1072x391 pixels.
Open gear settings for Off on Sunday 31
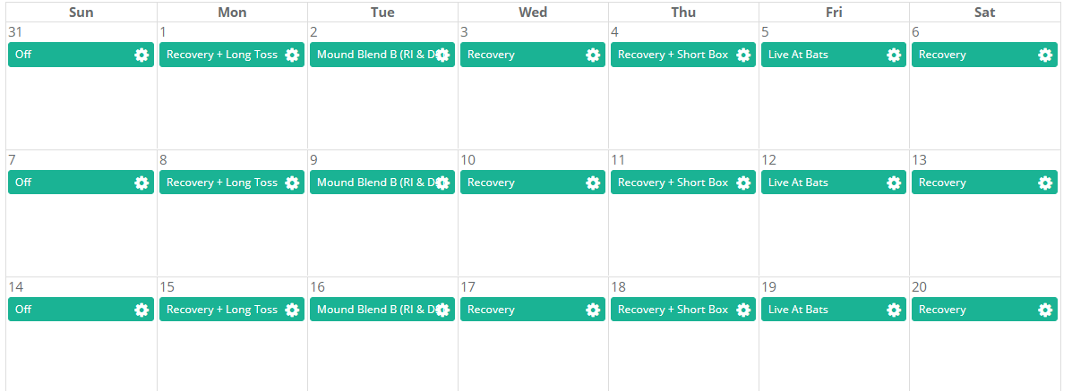[x=142, y=55]
